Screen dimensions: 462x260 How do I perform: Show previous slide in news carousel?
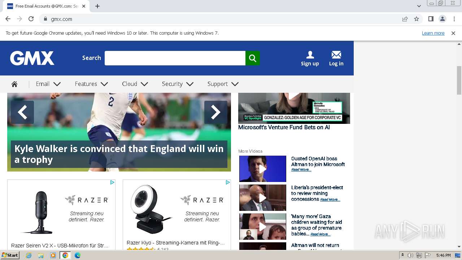(22, 112)
